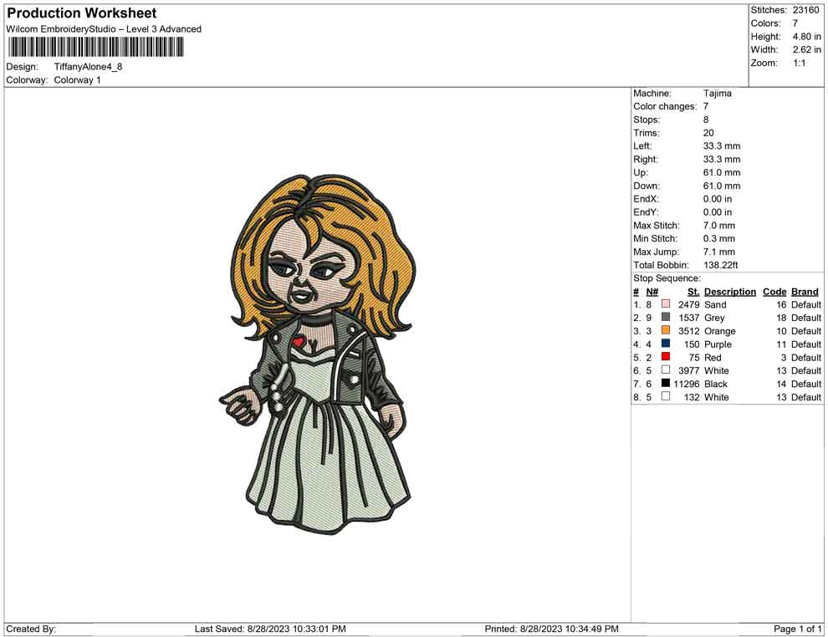Click the design name 'TiffanyAlone4_8'
The height and width of the screenshot is (637, 828).
click(x=88, y=67)
